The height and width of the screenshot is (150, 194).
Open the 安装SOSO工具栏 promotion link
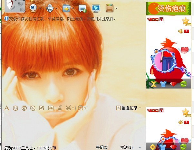30,148
